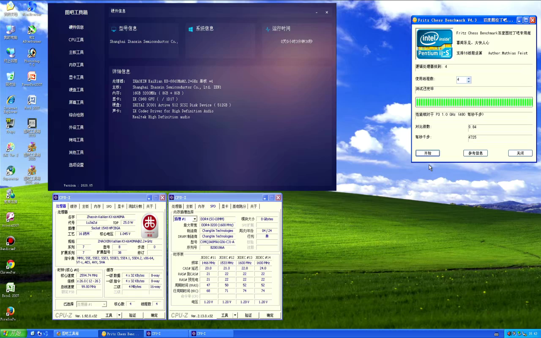
Task: Select the 宽带连接 desktop icon
Action: coord(10,196)
